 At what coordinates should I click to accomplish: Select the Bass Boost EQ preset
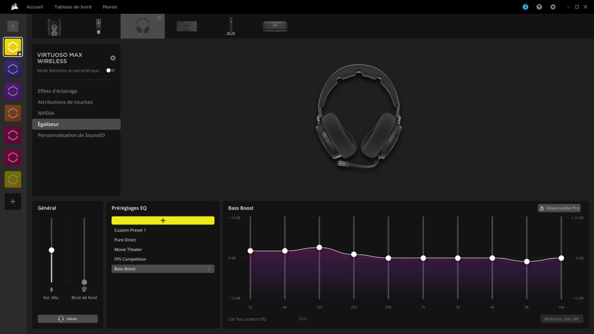(x=163, y=269)
